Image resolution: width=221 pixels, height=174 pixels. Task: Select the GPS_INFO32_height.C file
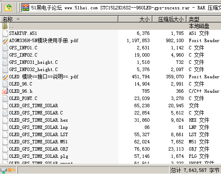coord(33,69)
